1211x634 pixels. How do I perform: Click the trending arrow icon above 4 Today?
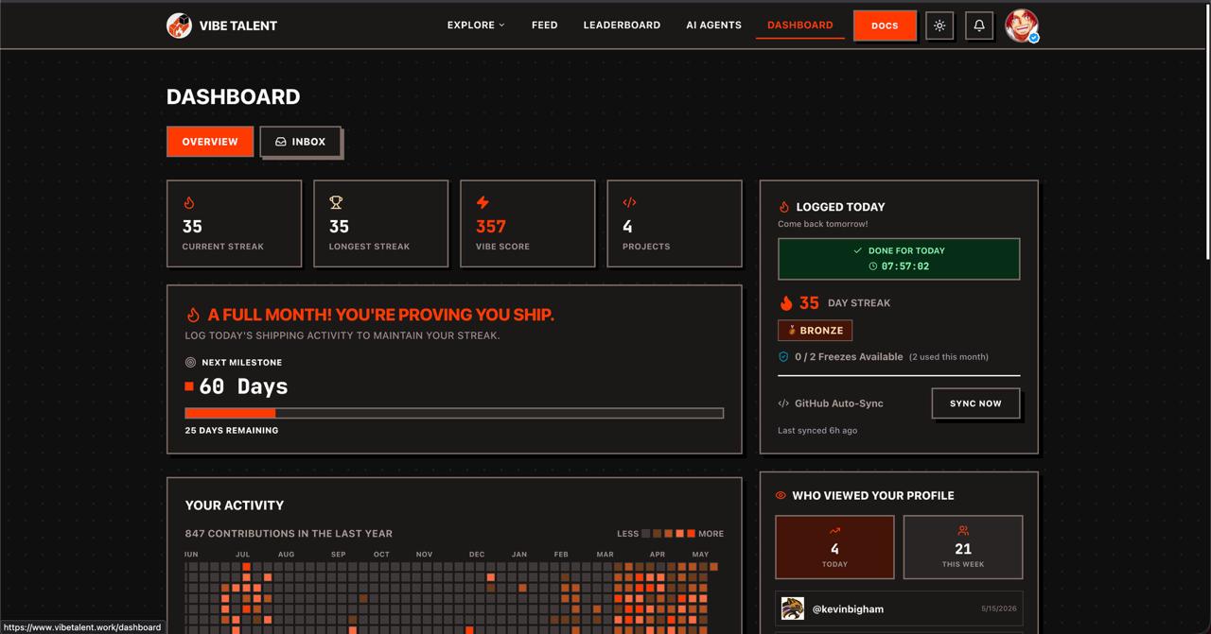point(834,531)
